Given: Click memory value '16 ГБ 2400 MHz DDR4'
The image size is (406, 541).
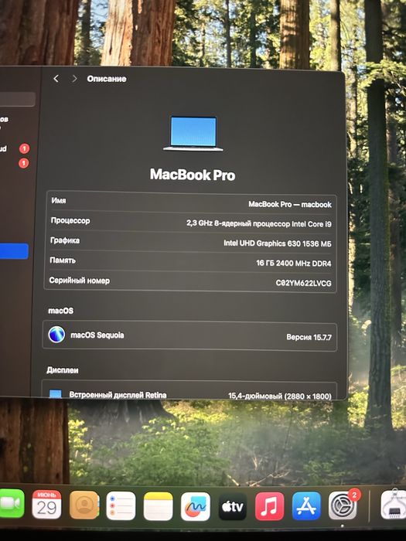Looking at the screenshot, I should (x=294, y=264).
